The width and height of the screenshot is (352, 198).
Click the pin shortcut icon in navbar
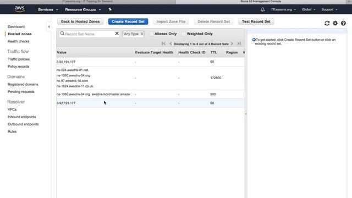(x=110, y=9)
